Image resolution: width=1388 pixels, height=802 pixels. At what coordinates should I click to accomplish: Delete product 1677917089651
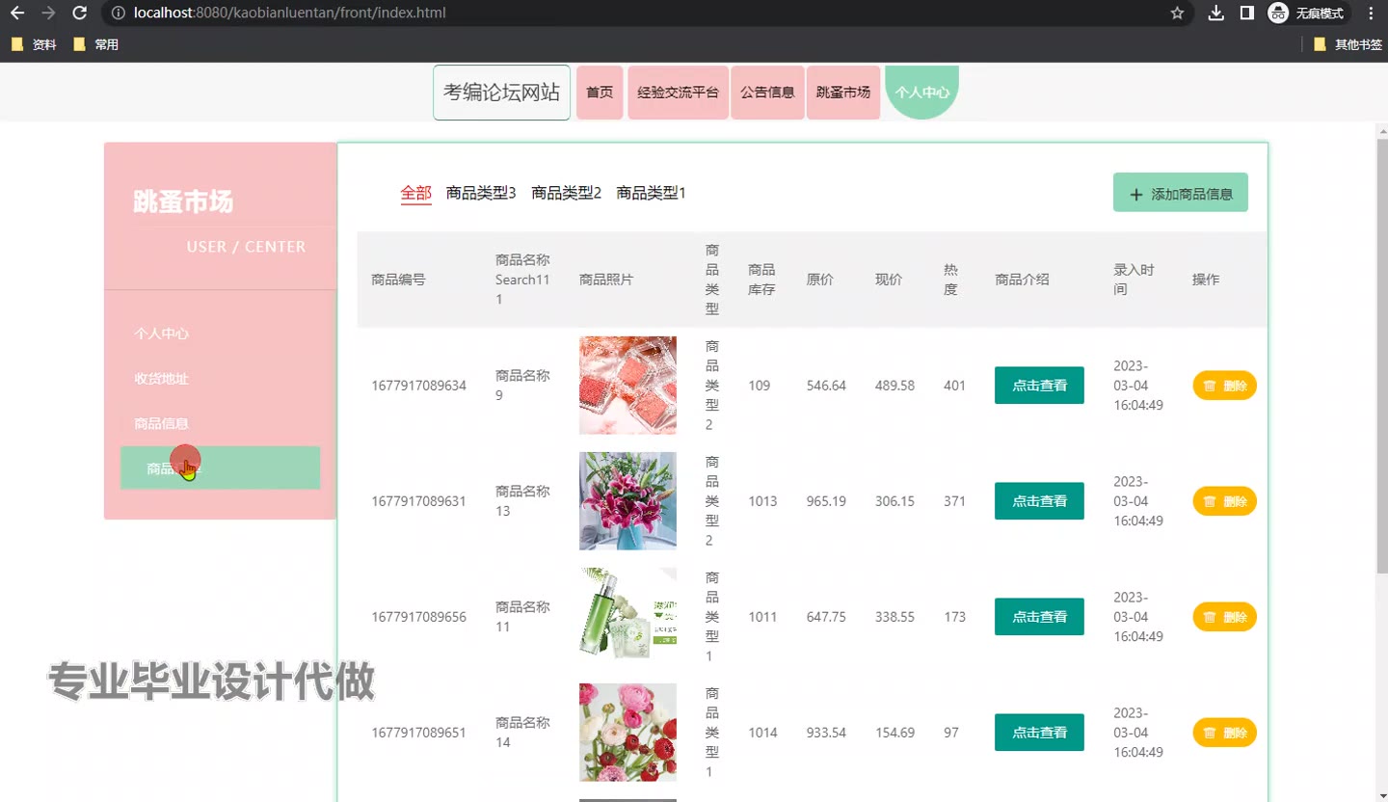point(1225,733)
